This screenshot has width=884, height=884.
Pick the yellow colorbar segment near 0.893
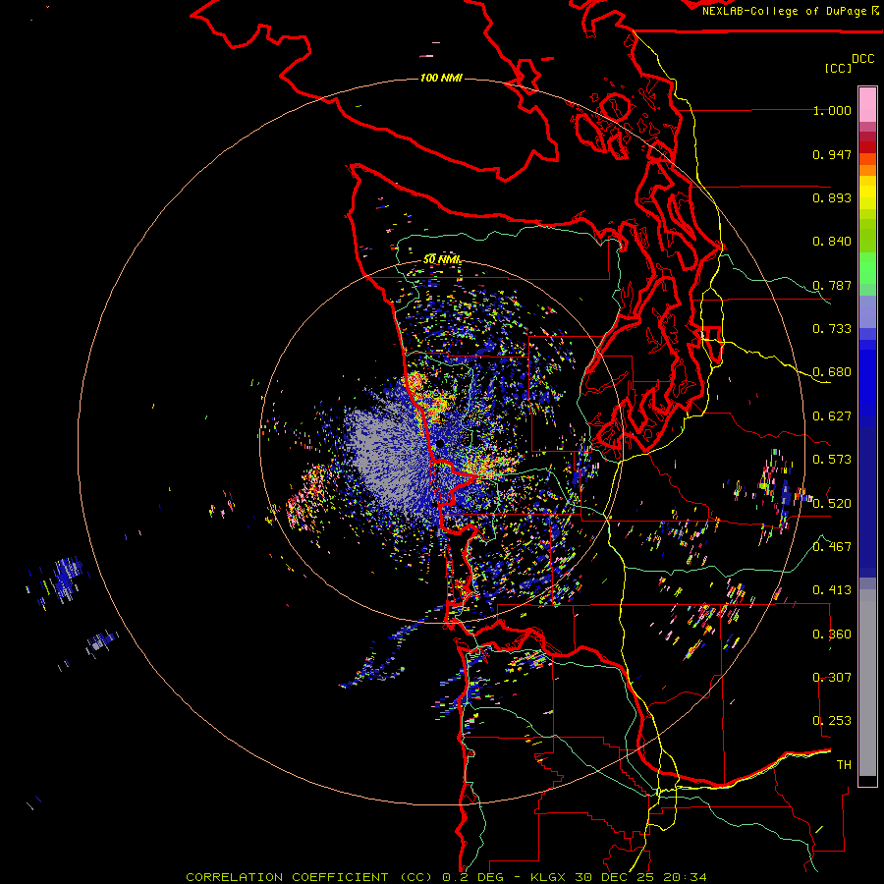click(867, 193)
